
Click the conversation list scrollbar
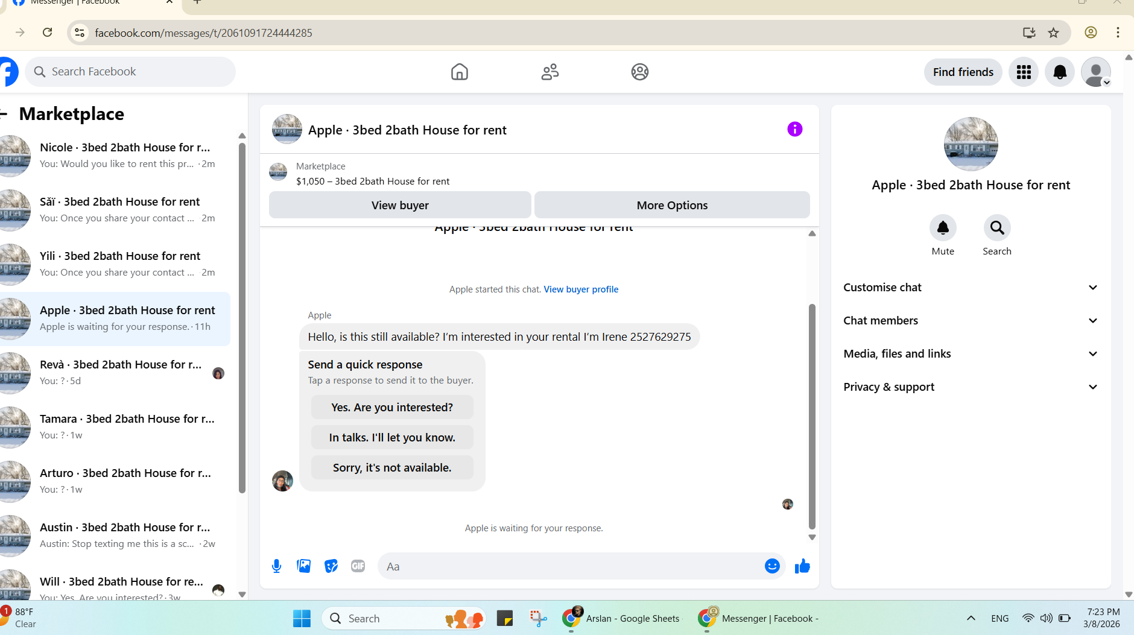(242, 318)
